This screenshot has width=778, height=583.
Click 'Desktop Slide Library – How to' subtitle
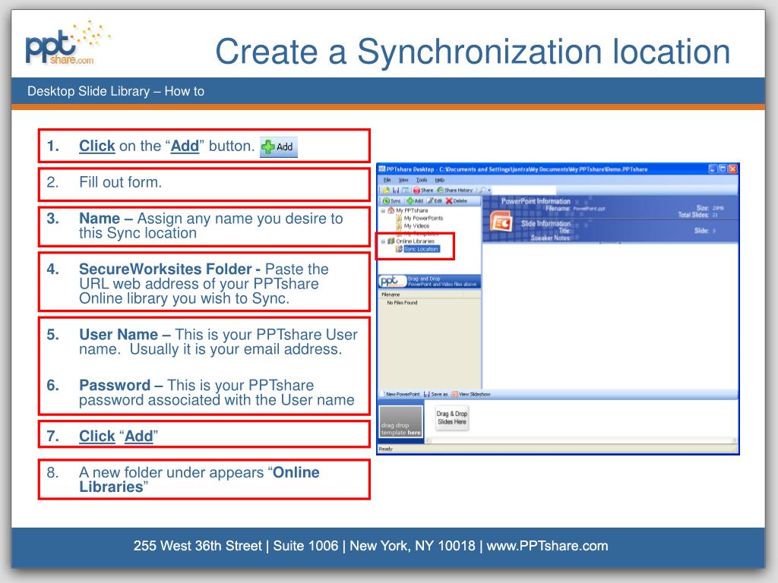(x=115, y=91)
